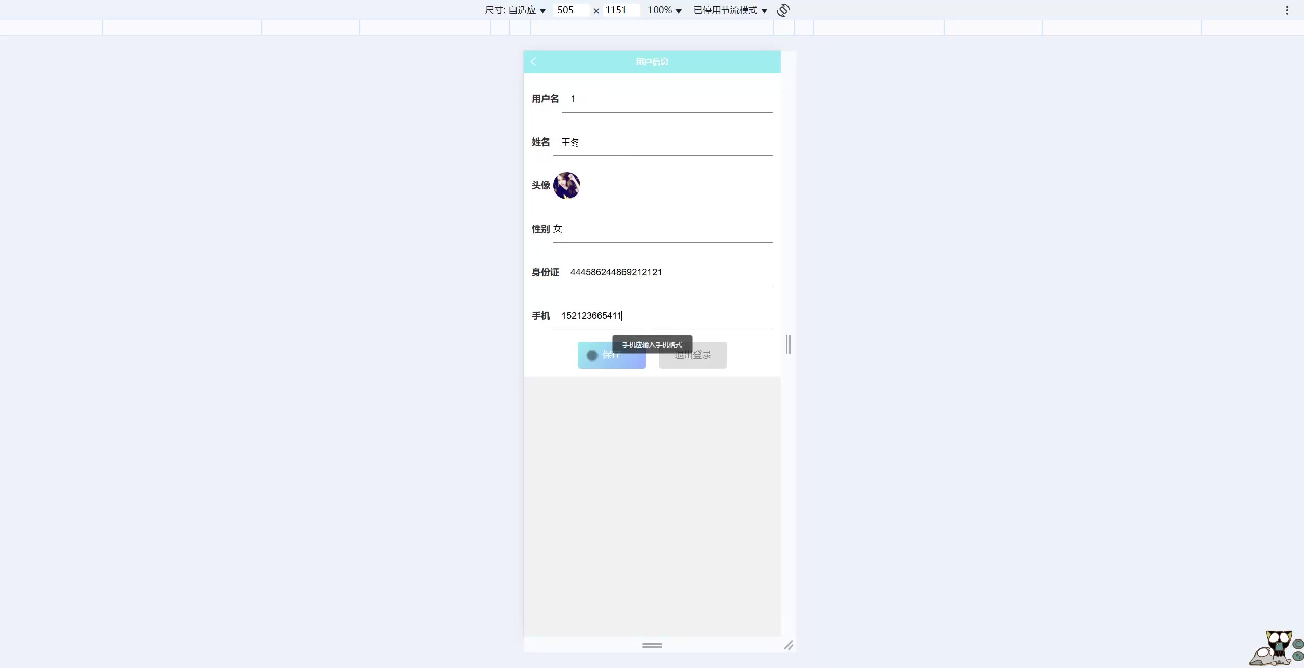Screen dimensions: 1304x668
Task: Click the 身份证 ID number field
Action: point(667,272)
